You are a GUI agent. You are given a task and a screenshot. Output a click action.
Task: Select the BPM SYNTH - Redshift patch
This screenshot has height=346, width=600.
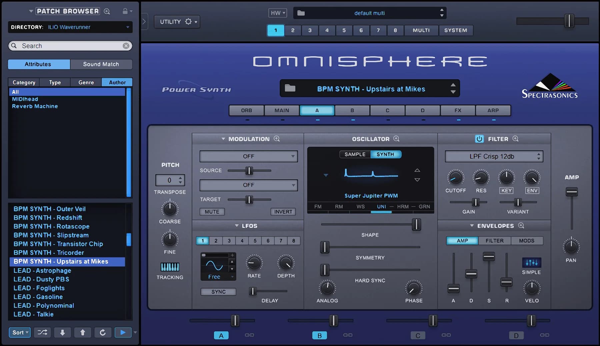(x=48, y=217)
